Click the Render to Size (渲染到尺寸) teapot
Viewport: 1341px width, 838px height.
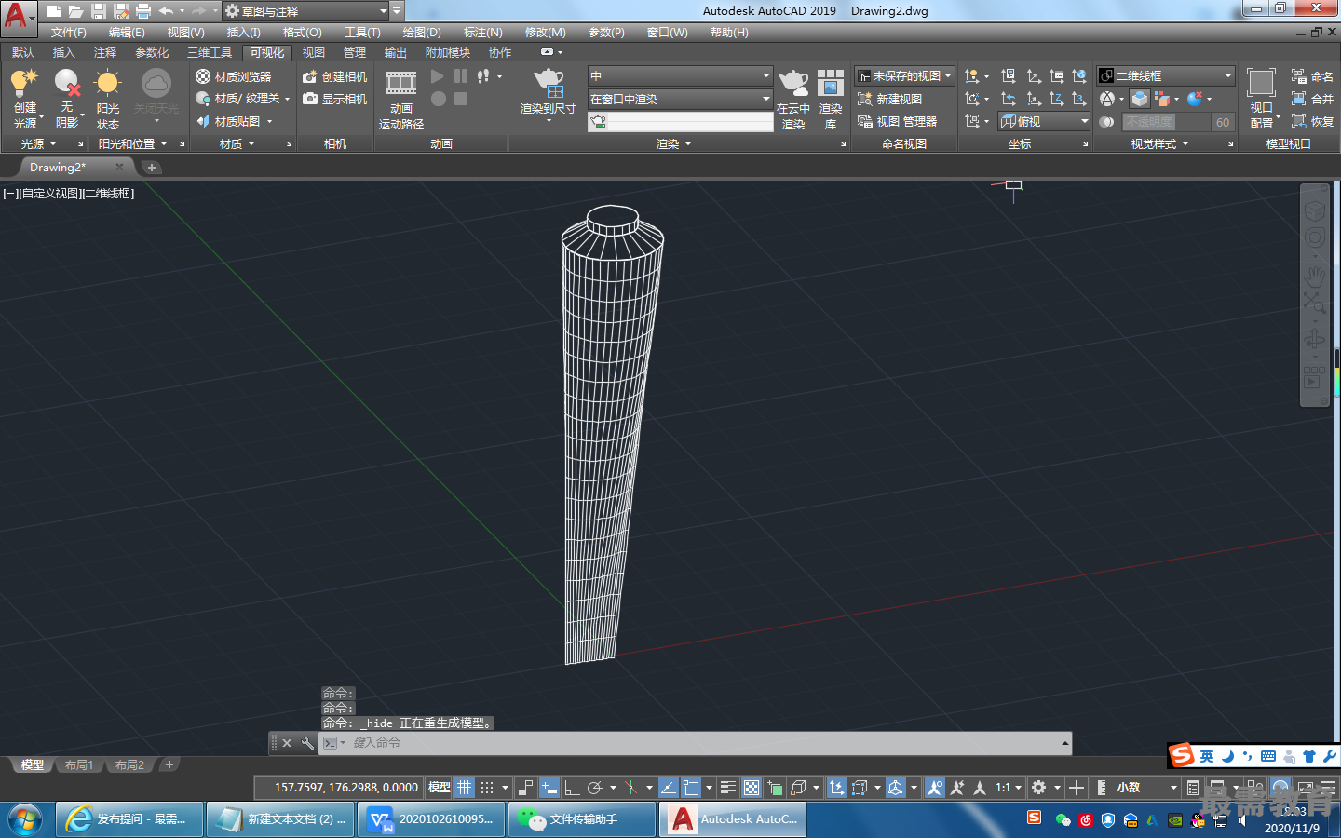(549, 83)
